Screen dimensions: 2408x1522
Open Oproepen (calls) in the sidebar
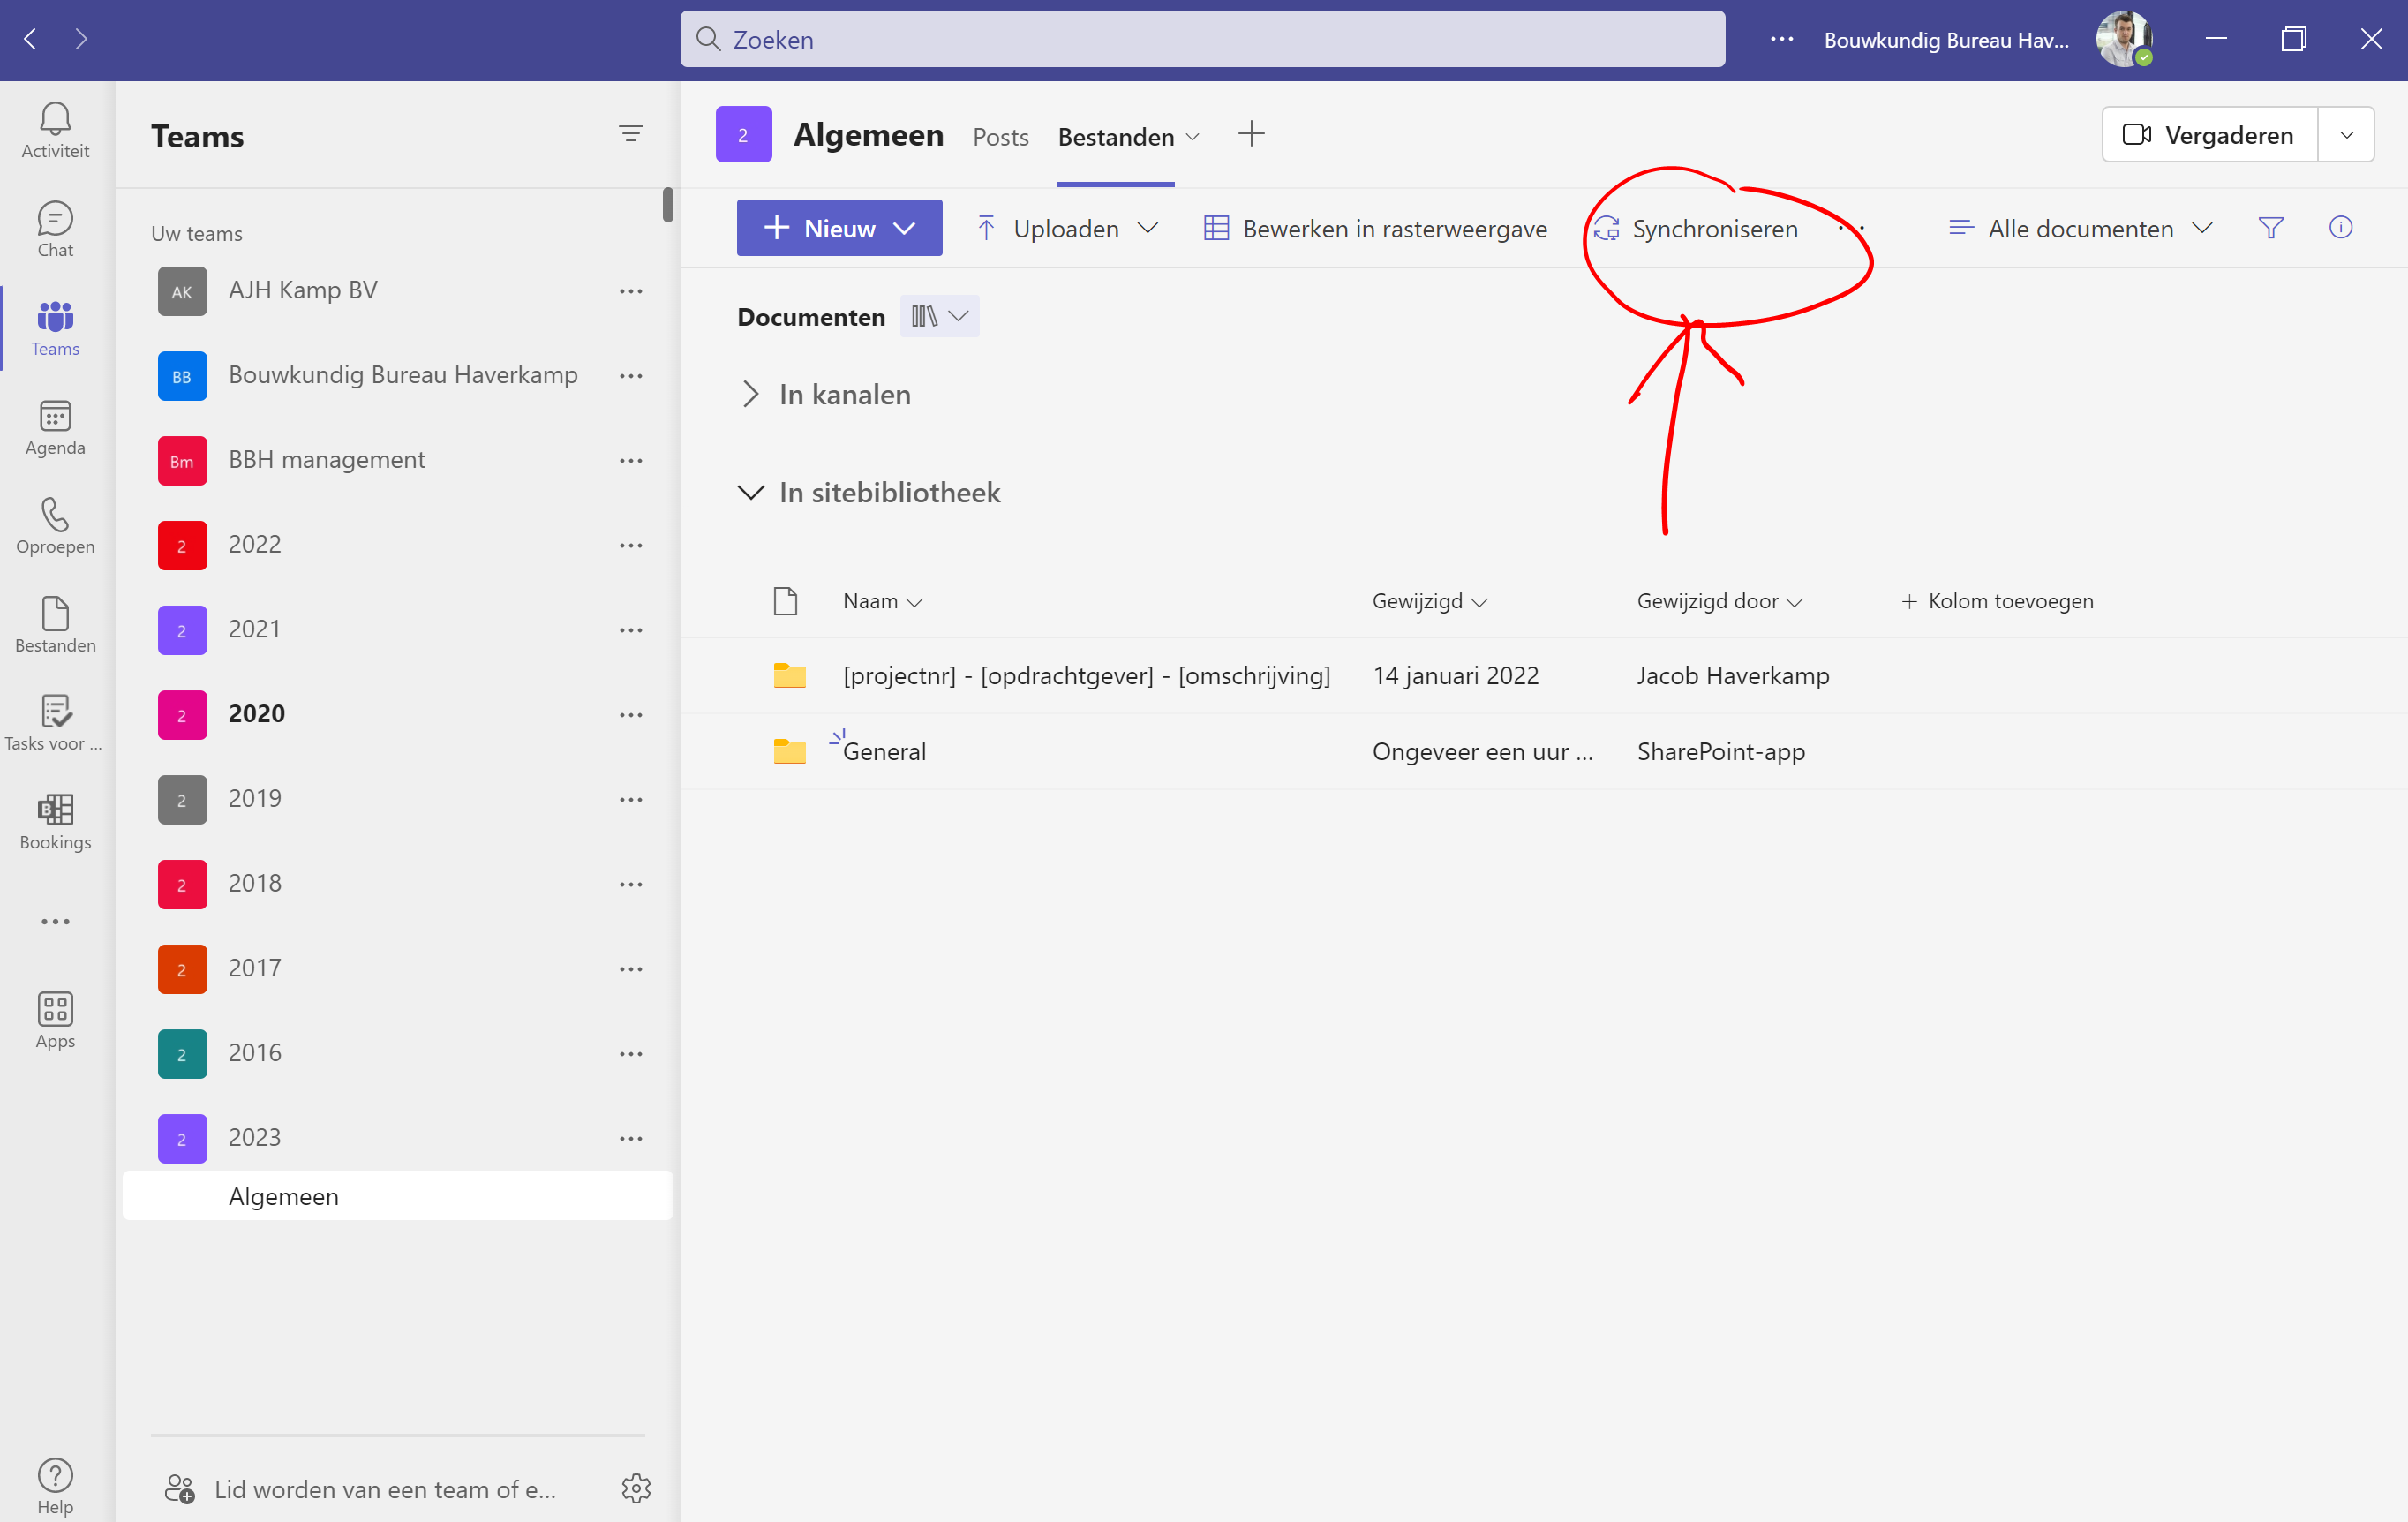click(55, 527)
